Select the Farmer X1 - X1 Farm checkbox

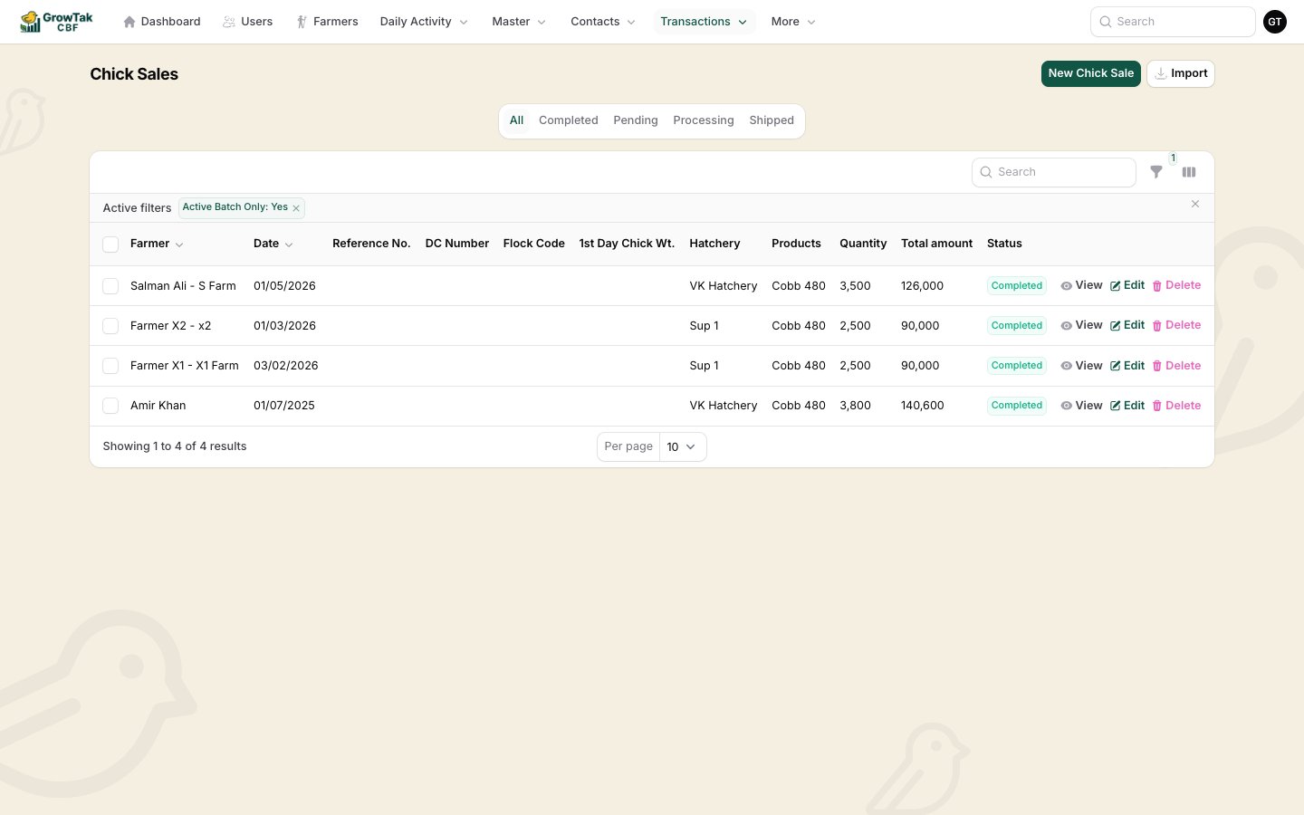[x=110, y=366]
